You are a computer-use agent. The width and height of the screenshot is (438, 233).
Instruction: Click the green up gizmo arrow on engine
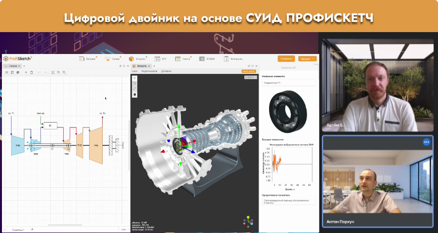point(179,127)
